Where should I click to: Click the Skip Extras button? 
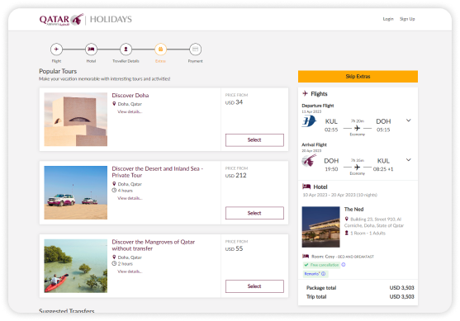(358, 77)
